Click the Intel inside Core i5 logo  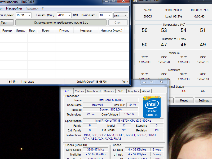pos(152,107)
